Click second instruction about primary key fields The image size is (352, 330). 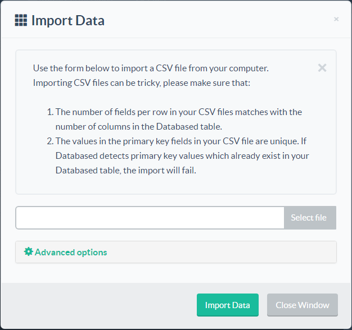point(181,141)
